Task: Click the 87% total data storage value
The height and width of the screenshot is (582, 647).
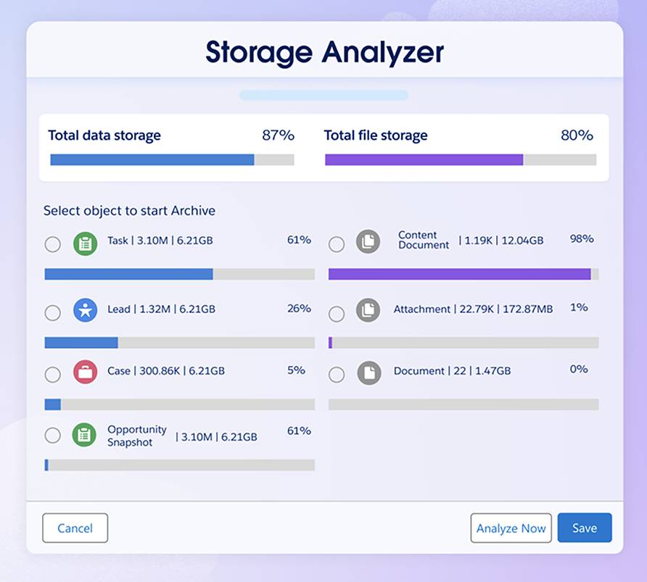Action: click(x=278, y=136)
